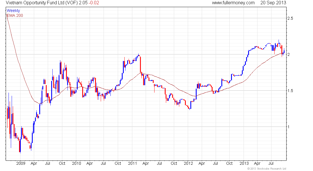This screenshot has height=171, width=313.
Task: Click the date label 20 Sep 2013
Action: (273, 3)
